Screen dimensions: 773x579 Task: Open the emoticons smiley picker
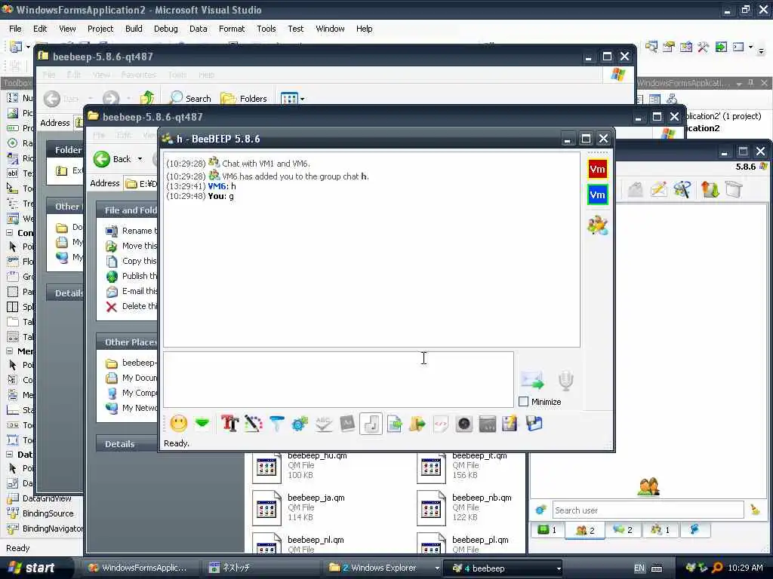[x=179, y=424]
